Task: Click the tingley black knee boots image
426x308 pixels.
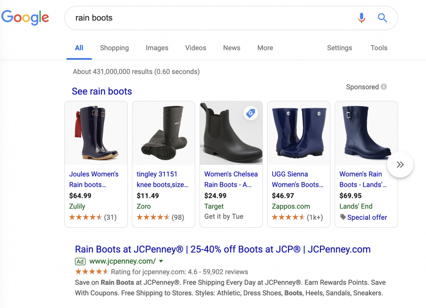Action: pyautogui.click(x=163, y=133)
